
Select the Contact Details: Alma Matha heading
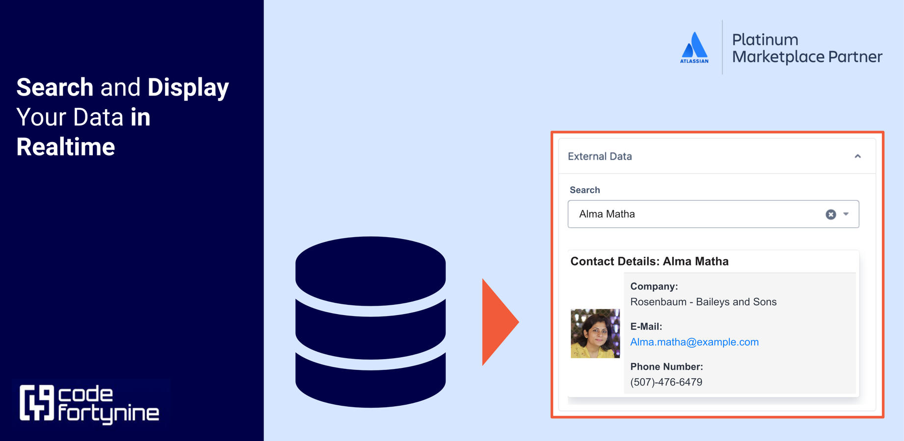[649, 261]
